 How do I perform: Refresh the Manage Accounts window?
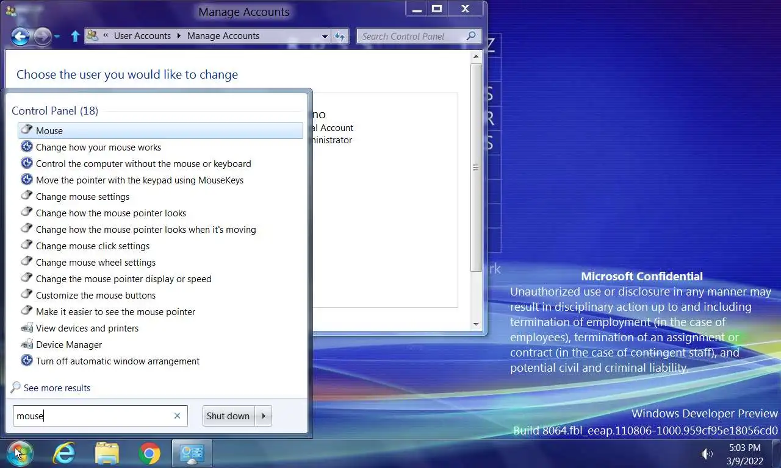340,37
